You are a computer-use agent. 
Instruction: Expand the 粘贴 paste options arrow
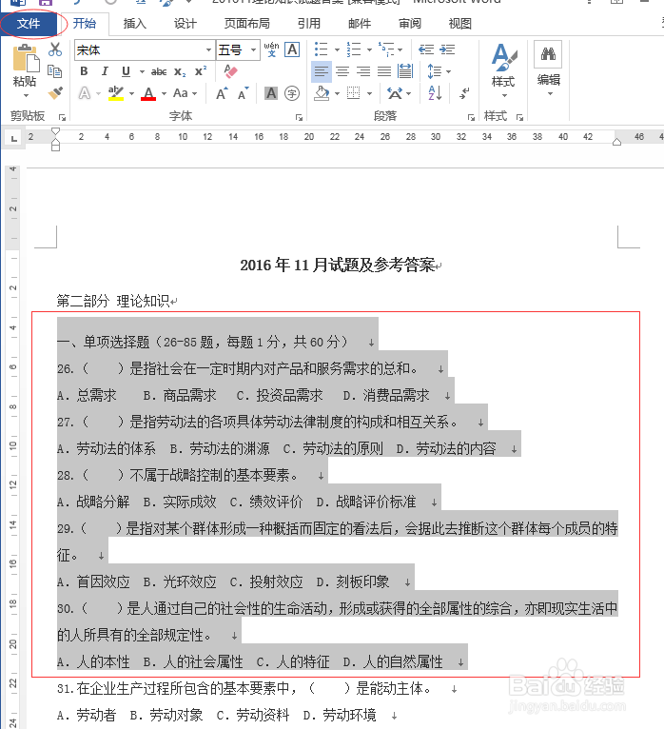click(26, 95)
